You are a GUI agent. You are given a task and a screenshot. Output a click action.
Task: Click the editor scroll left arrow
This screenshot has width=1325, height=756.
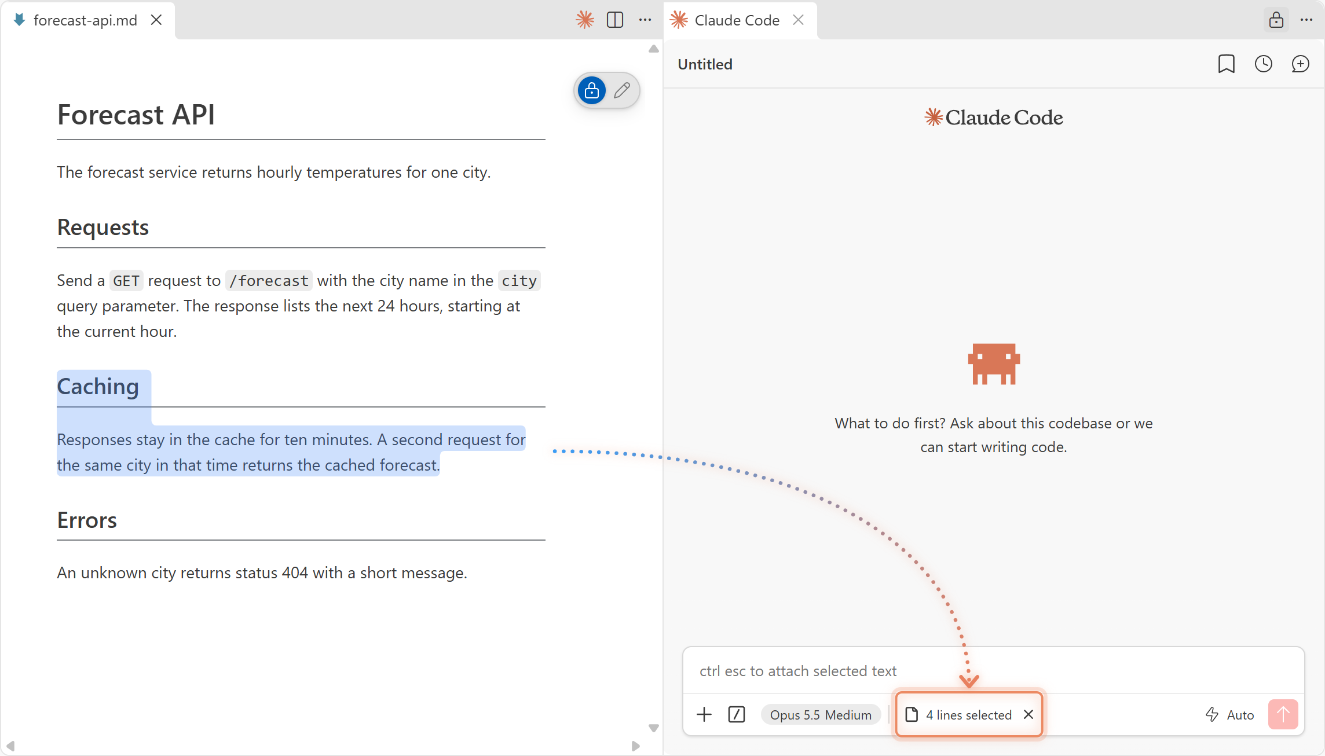pos(10,746)
